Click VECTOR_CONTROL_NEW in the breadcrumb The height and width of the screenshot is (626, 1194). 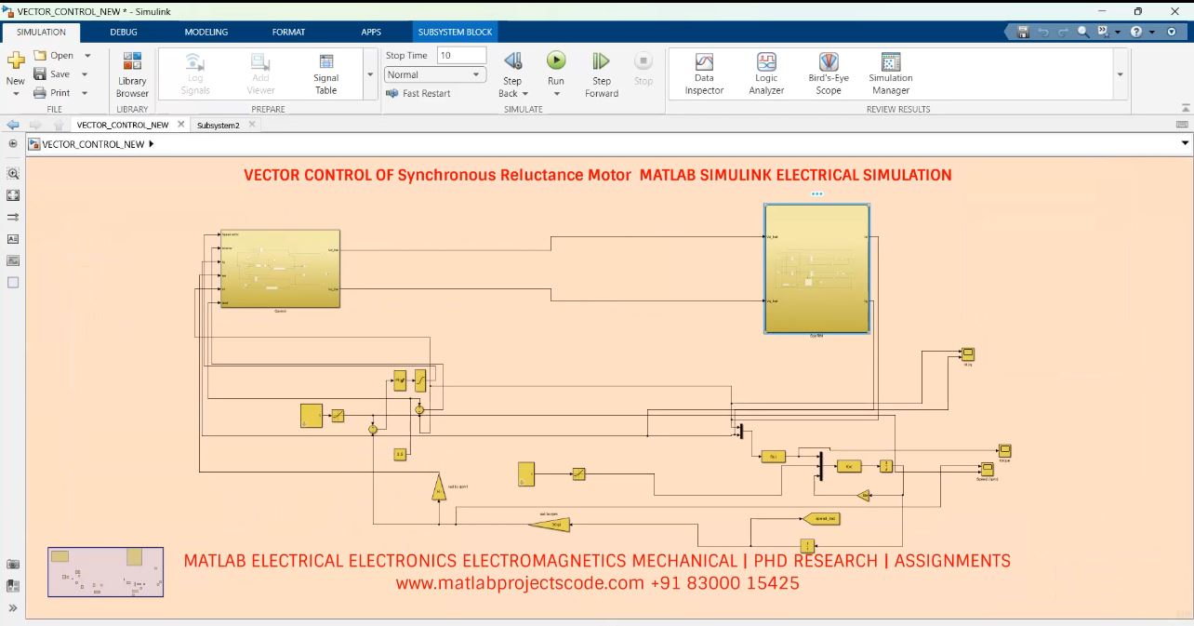point(93,144)
